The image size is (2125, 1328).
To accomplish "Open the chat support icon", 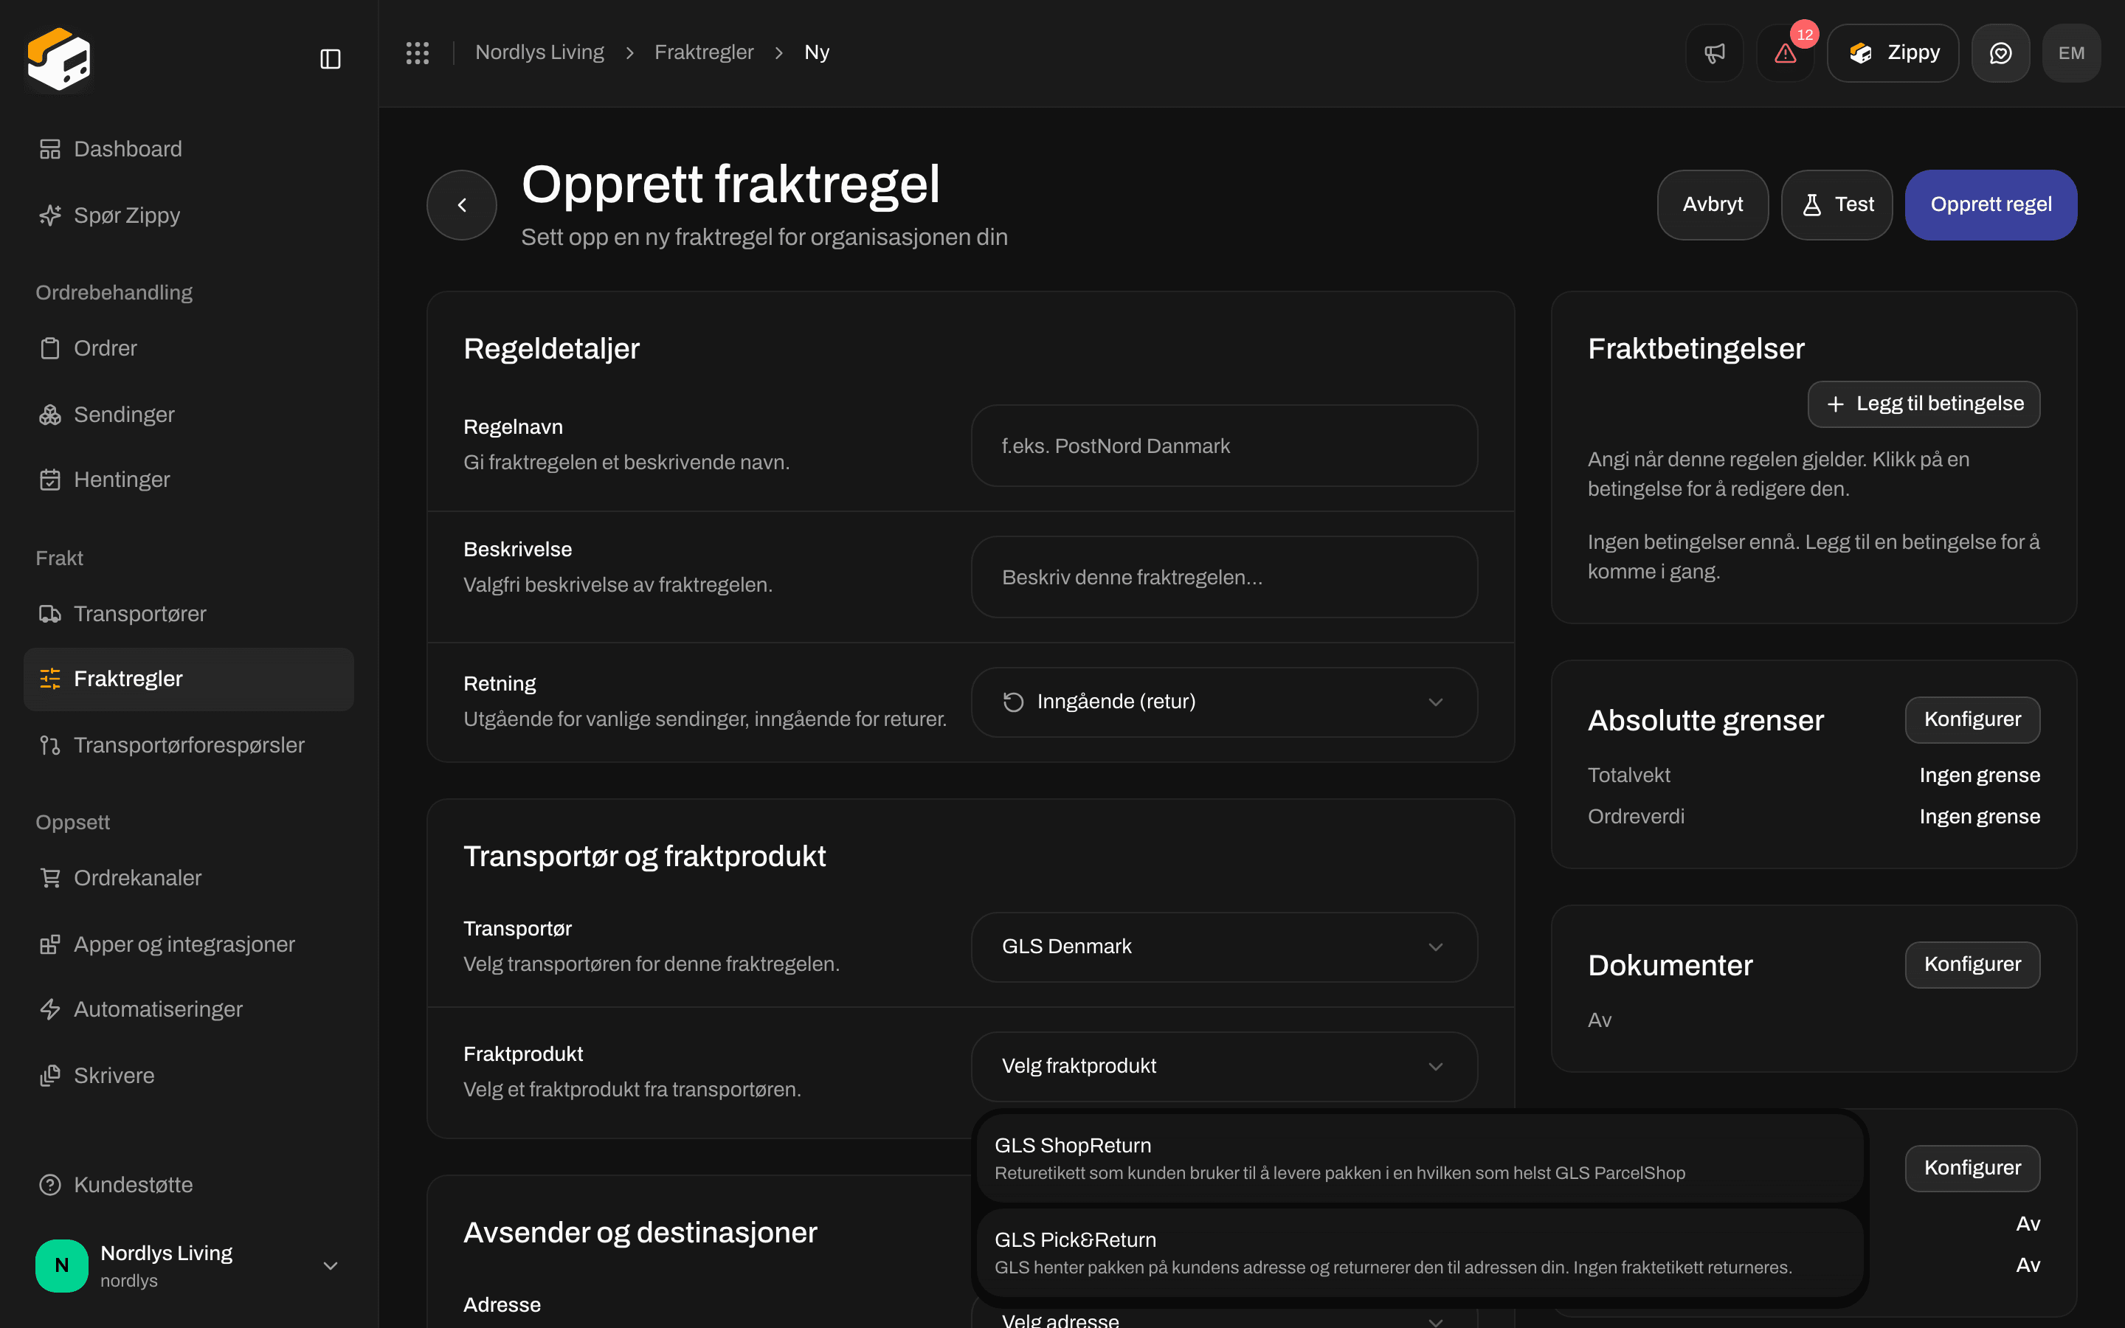I will pyautogui.click(x=2000, y=52).
